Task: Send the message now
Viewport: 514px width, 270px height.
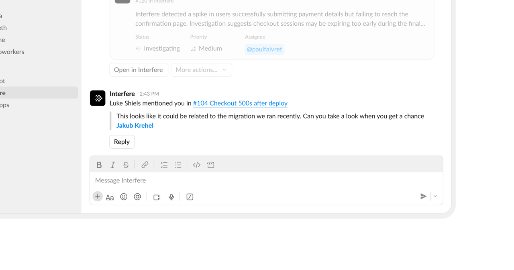Action: (423, 196)
